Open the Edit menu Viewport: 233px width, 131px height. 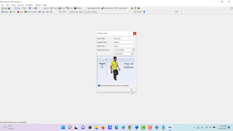pos(8,5)
